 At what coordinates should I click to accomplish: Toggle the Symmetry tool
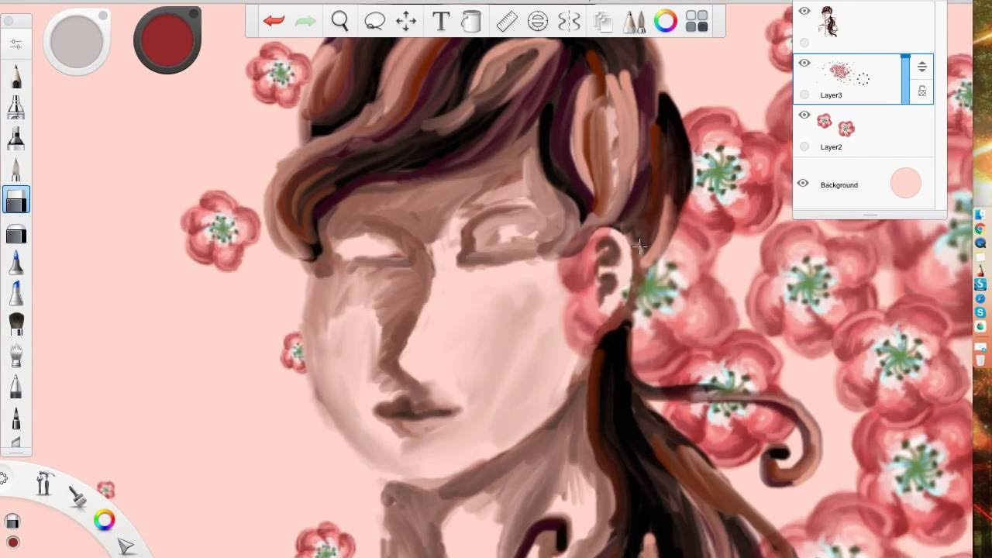pos(569,22)
